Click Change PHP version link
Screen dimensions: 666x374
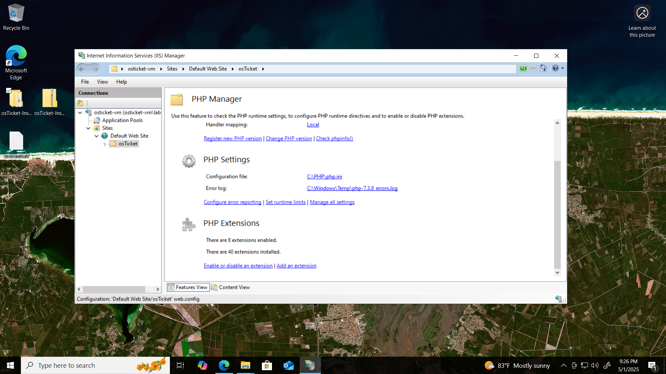(x=289, y=139)
